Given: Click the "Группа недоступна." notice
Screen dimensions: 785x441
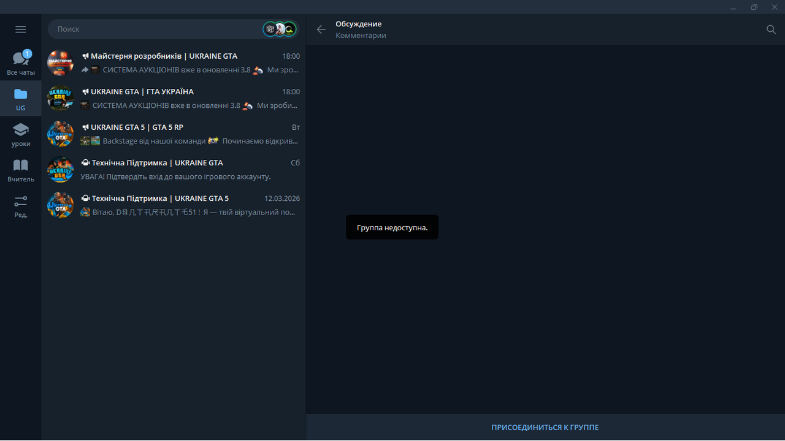Looking at the screenshot, I should [x=392, y=227].
